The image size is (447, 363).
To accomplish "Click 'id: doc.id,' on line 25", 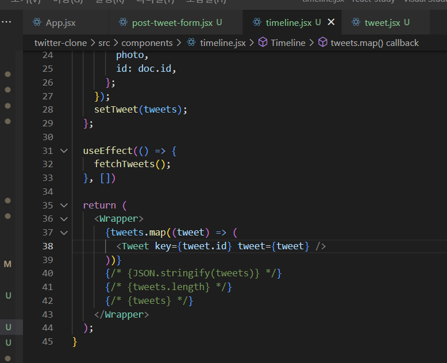I will click(x=146, y=69).
